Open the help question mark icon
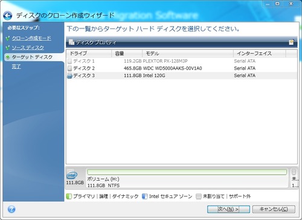Viewport: 302px width, 220px height. pos(11,209)
